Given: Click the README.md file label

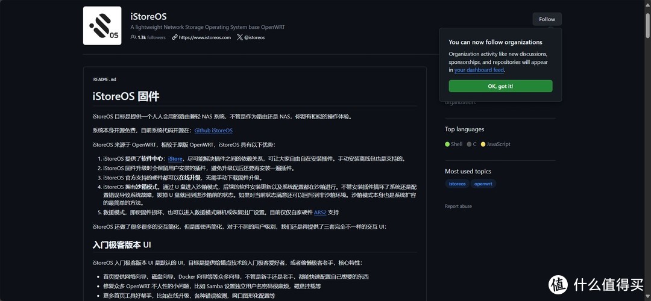Looking at the screenshot, I should tap(105, 79).
